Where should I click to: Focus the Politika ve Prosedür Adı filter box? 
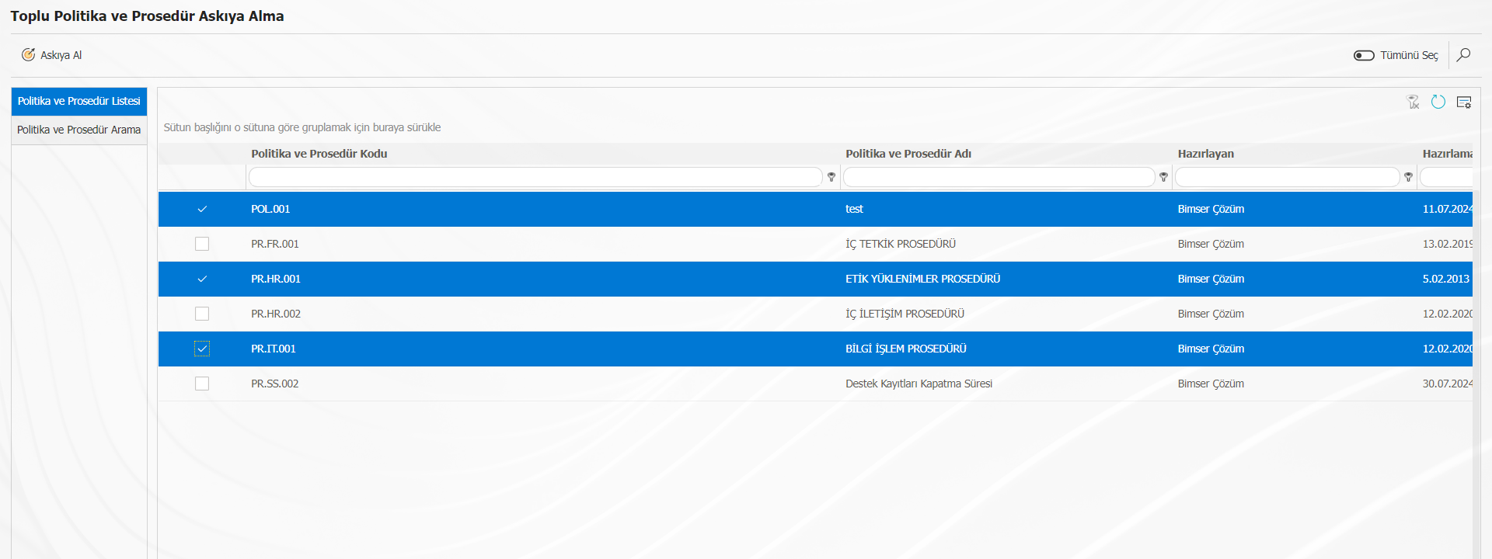(999, 177)
